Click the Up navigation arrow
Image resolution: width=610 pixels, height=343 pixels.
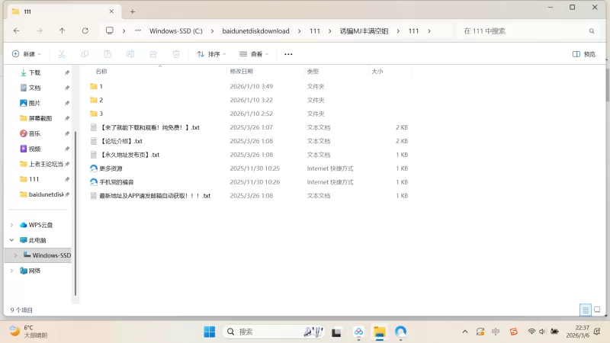62,31
